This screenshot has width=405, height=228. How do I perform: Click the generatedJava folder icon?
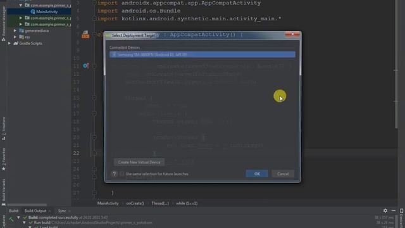[x=22, y=31]
